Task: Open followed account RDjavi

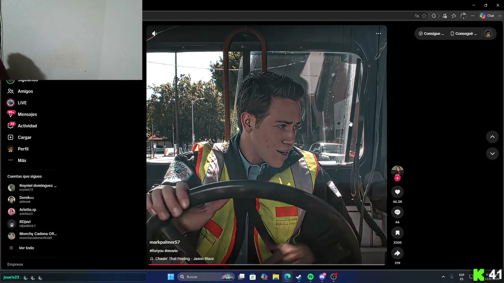Action: pos(22,224)
